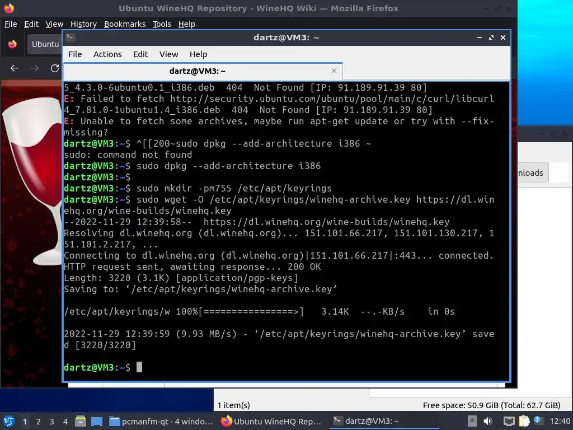Screen dimensions: 573x430
Task: Open Firefox Tools menu
Action: 162,24
